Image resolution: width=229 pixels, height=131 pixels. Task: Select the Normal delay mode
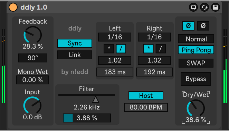[x=196, y=39]
